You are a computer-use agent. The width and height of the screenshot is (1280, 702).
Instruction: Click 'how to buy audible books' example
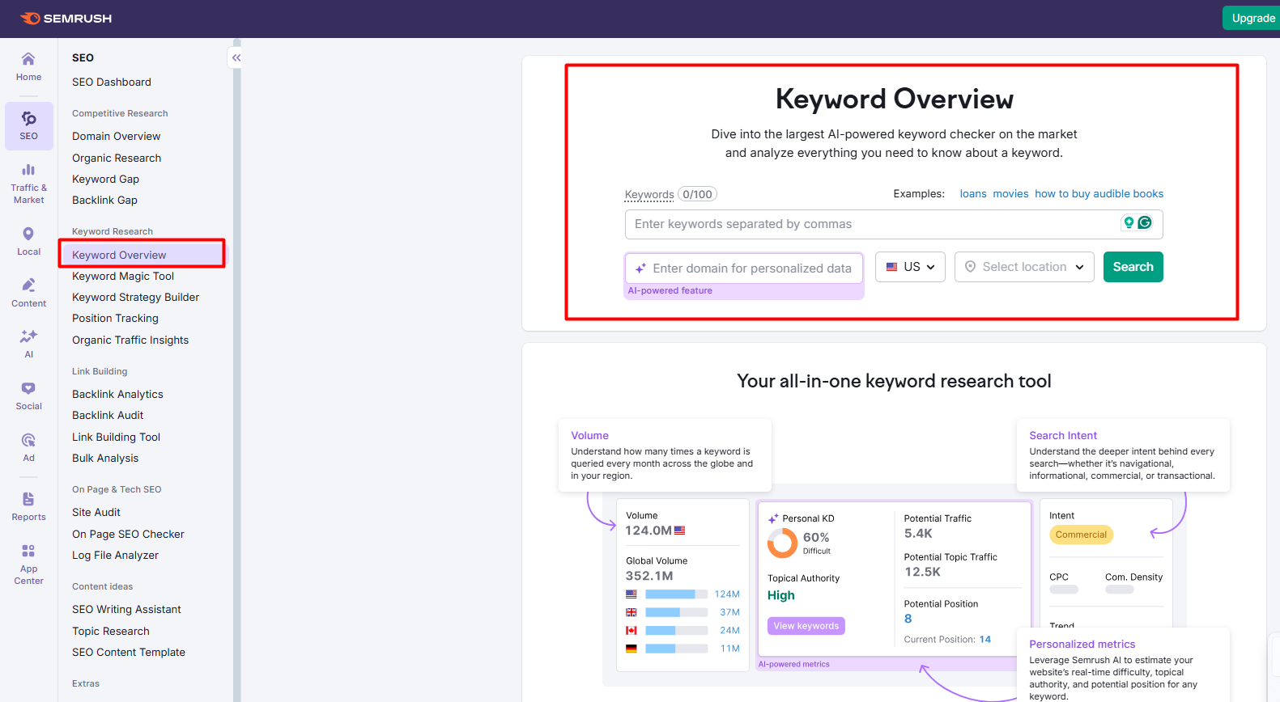(1099, 194)
